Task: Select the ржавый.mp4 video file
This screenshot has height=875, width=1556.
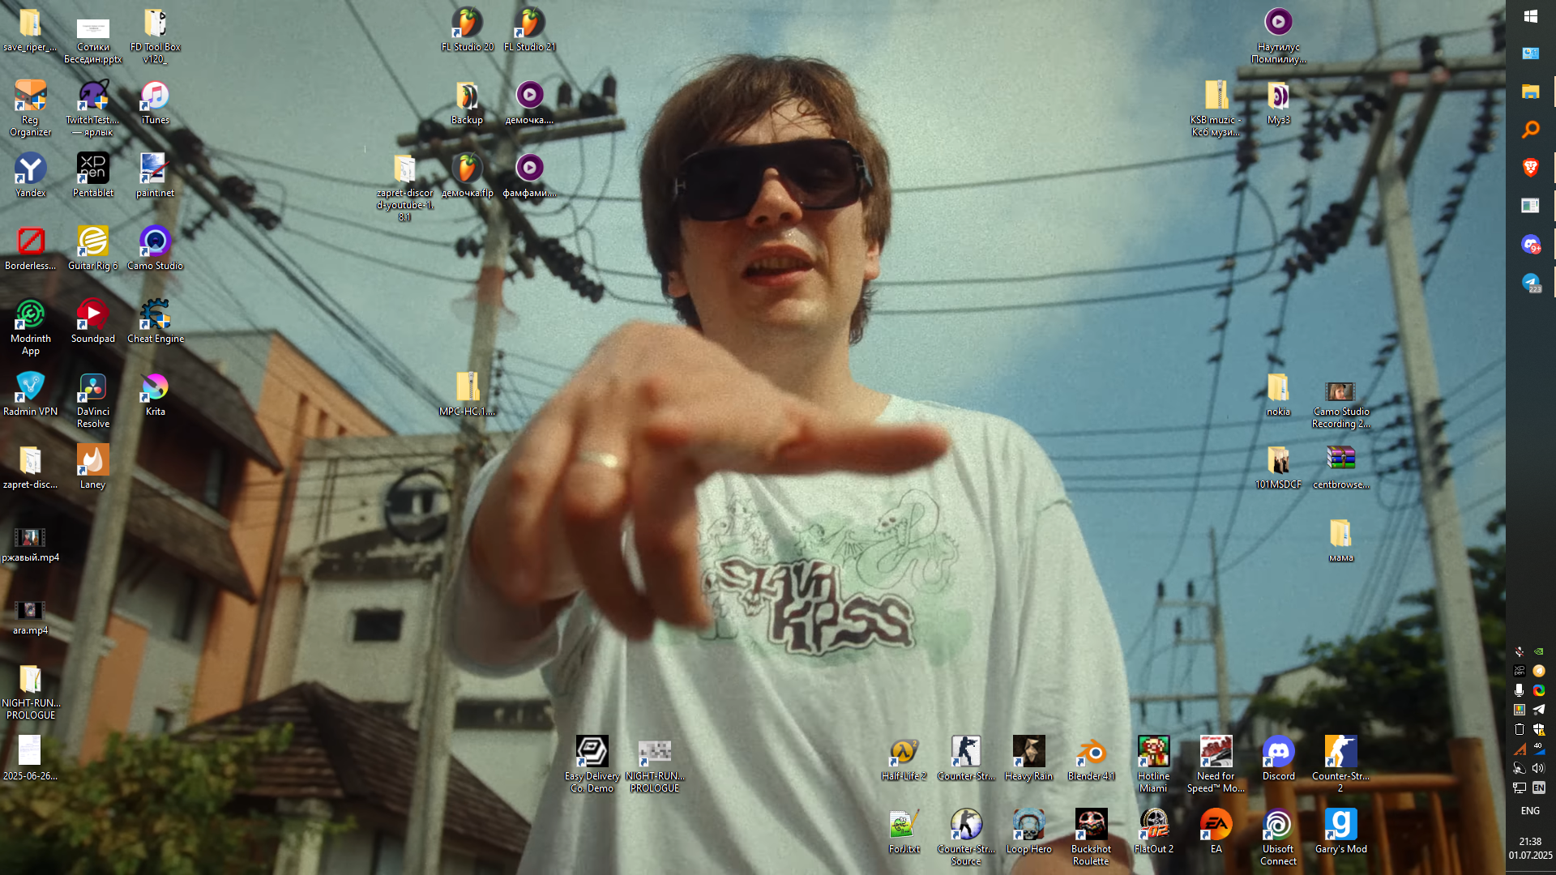Action: click(x=30, y=538)
